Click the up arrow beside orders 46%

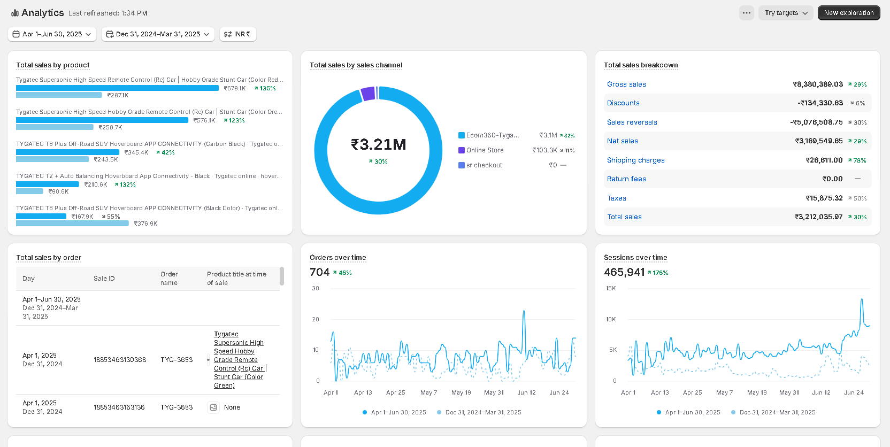click(335, 273)
